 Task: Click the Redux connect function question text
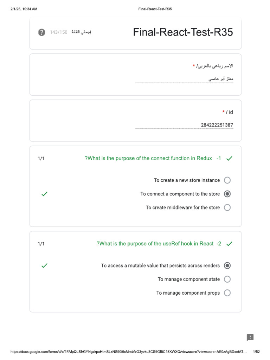click(x=148, y=159)
